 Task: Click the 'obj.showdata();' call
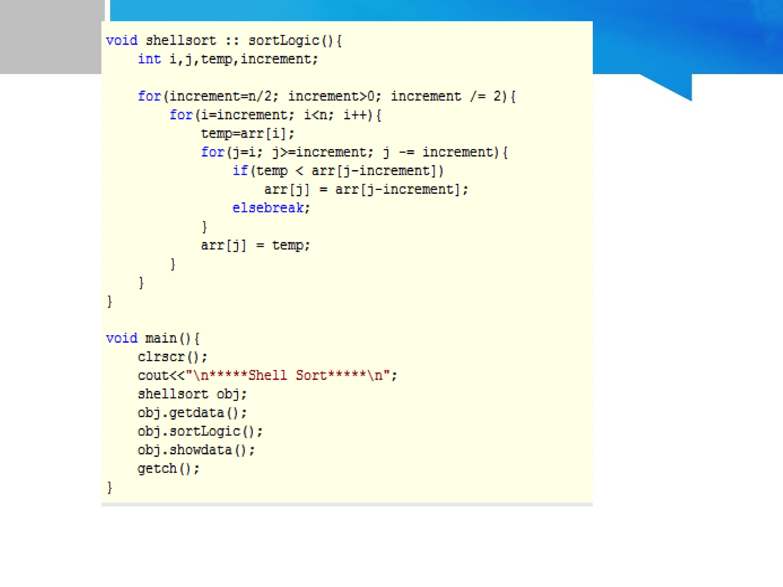[196, 450]
